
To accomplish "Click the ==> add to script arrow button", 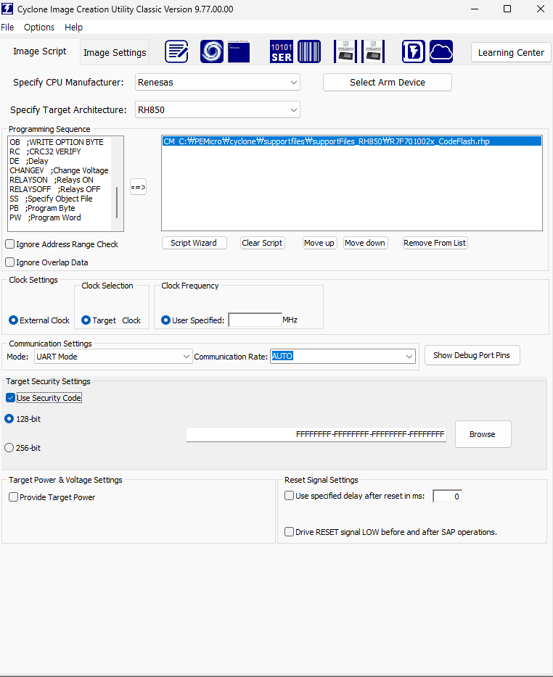I will click(138, 187).
